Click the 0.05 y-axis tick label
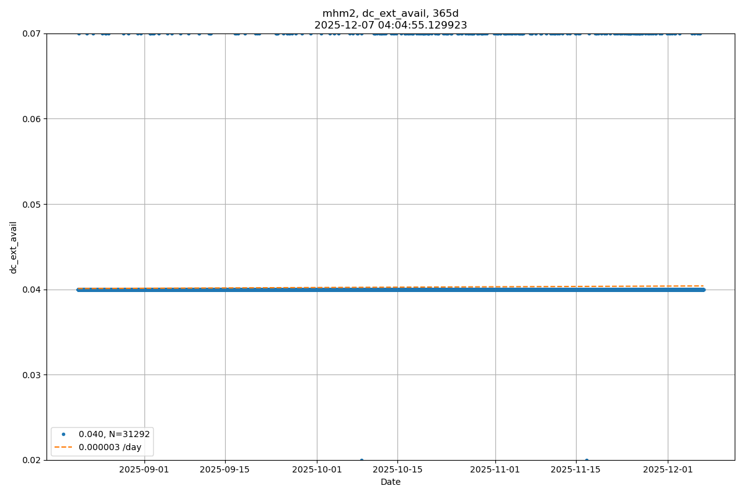This screenshot has height=496, width=744. [x=31, y=204]
